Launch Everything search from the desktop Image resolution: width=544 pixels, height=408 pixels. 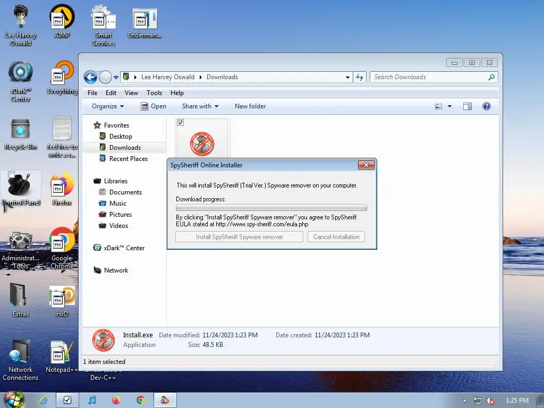click(x=62, y=77)
